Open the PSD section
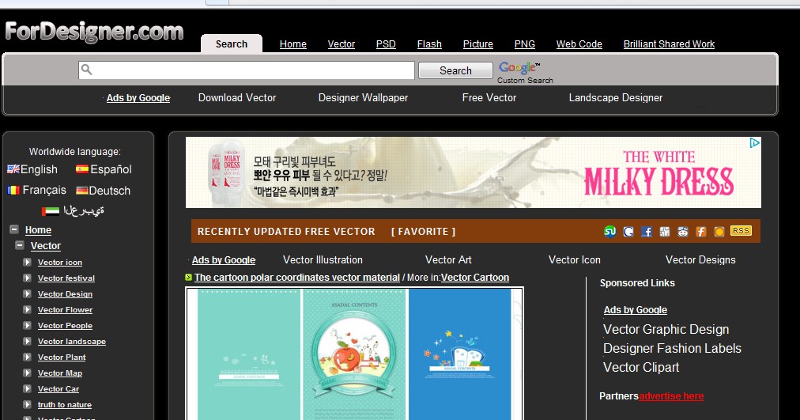The height and width of the screenshot is (420, 800). (x=386, y=44)
